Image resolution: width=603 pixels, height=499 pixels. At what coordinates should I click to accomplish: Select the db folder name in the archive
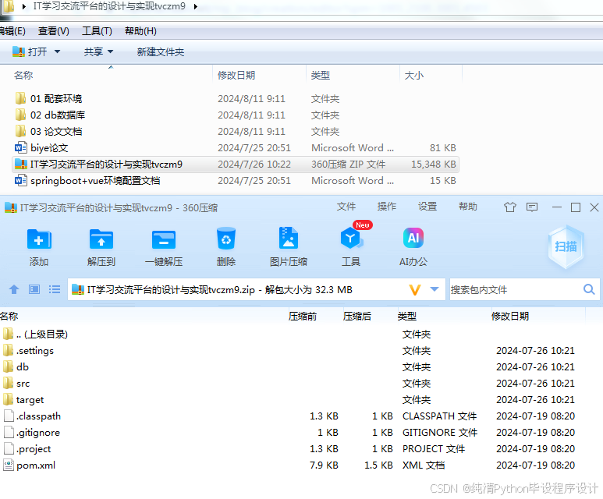tap(23, 367)
